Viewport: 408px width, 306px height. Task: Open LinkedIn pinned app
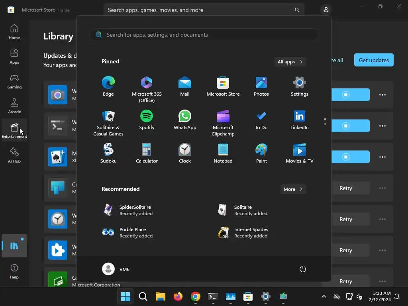click(x=300, y=120)
